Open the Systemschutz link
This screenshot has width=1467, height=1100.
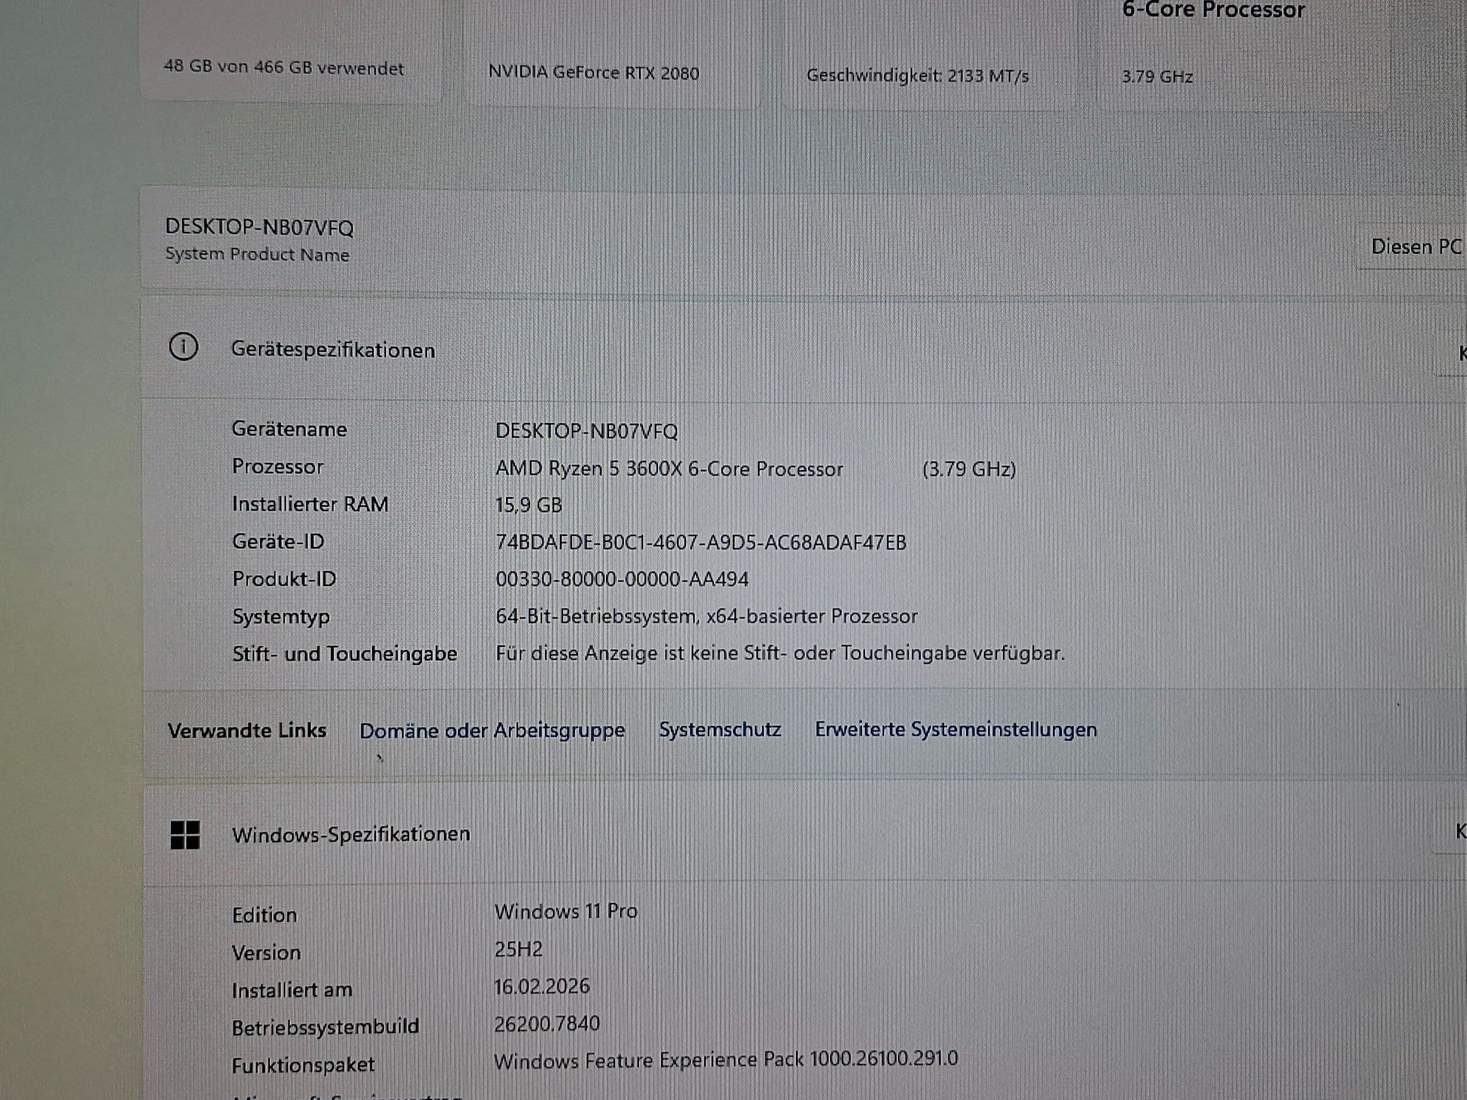pyautogui.click(x=720, y=730)
